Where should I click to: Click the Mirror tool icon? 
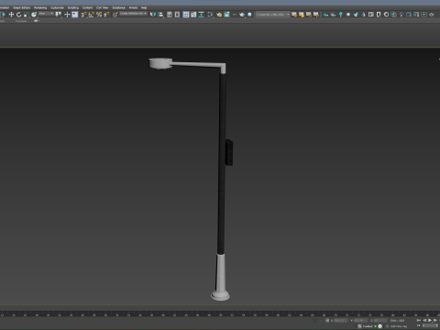[x=153, y=15]
